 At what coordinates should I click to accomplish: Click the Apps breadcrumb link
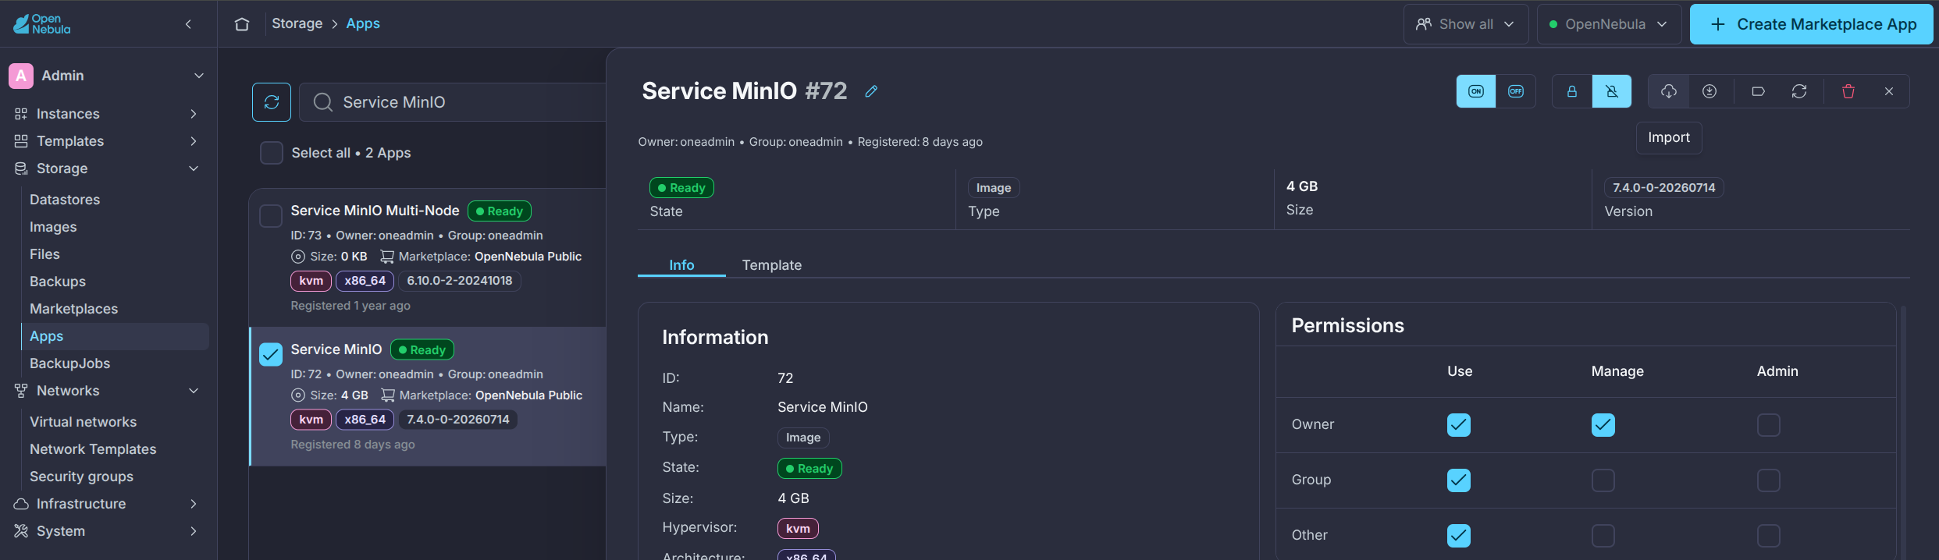tap(363, 23)
